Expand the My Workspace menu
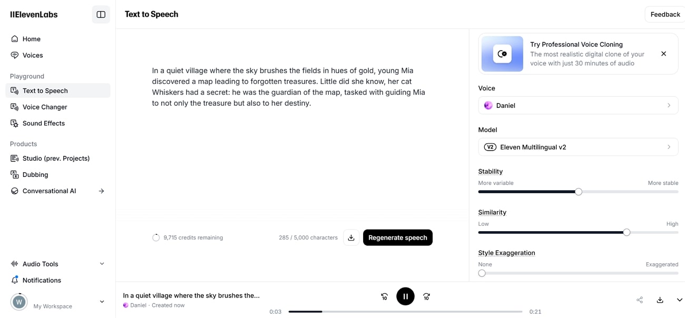Screen dimensions: 685x318 [102, 302]
